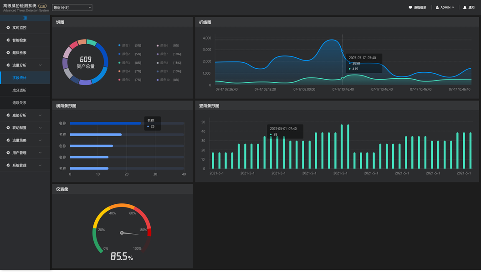Click the 419 value in line tooltip

click(x=355, y=69)
